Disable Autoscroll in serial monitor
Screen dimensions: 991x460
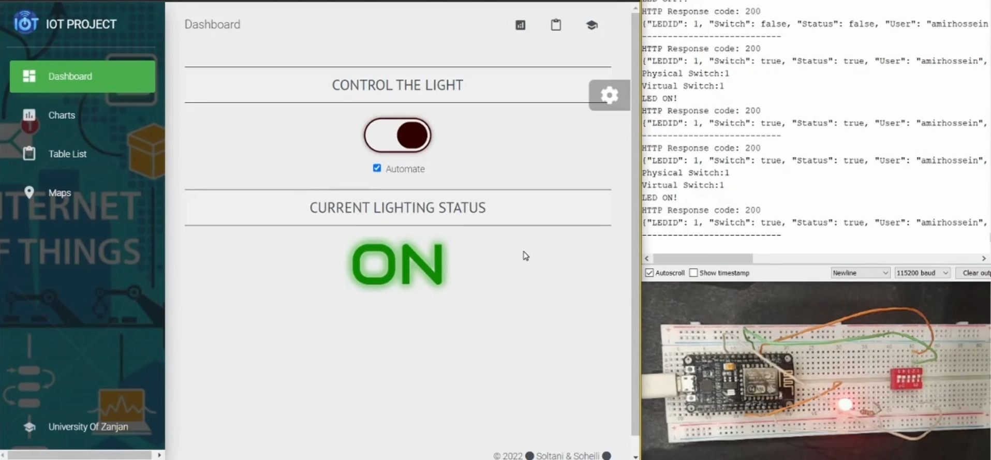coord(649,273)
